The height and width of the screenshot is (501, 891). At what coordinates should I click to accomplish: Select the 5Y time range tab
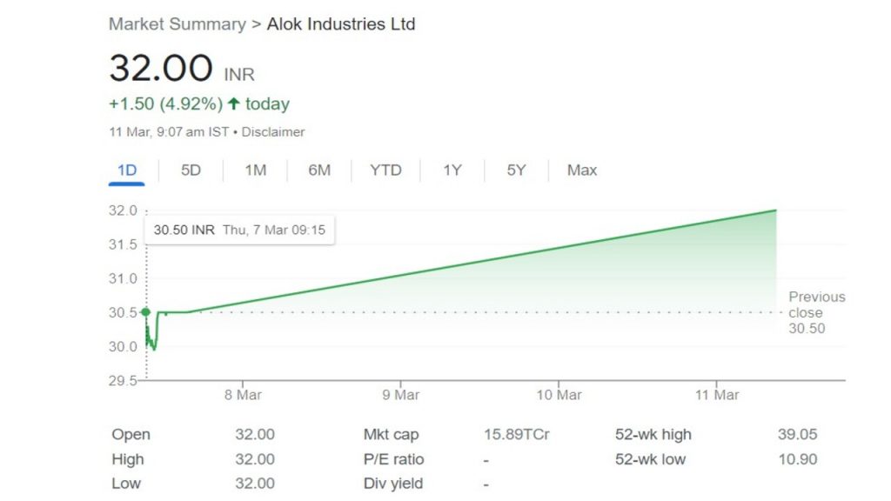click(516, 170)
